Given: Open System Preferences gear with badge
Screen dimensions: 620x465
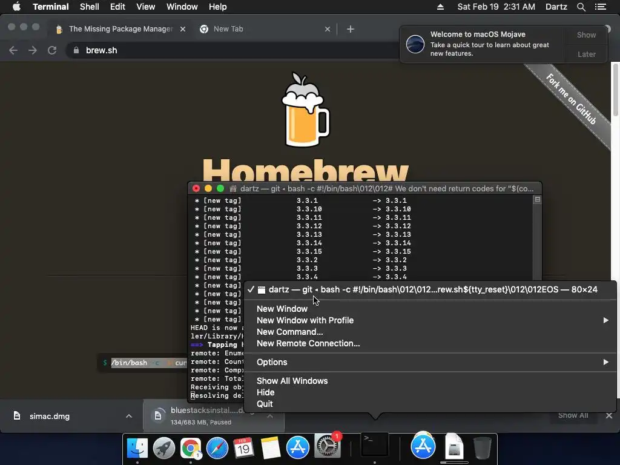Looking at the screenshot, I should pyautogui.click(x=327, y=446).
